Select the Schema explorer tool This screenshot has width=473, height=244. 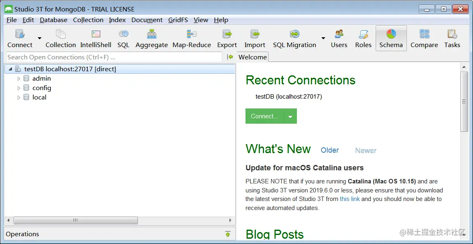pos(391,38)
